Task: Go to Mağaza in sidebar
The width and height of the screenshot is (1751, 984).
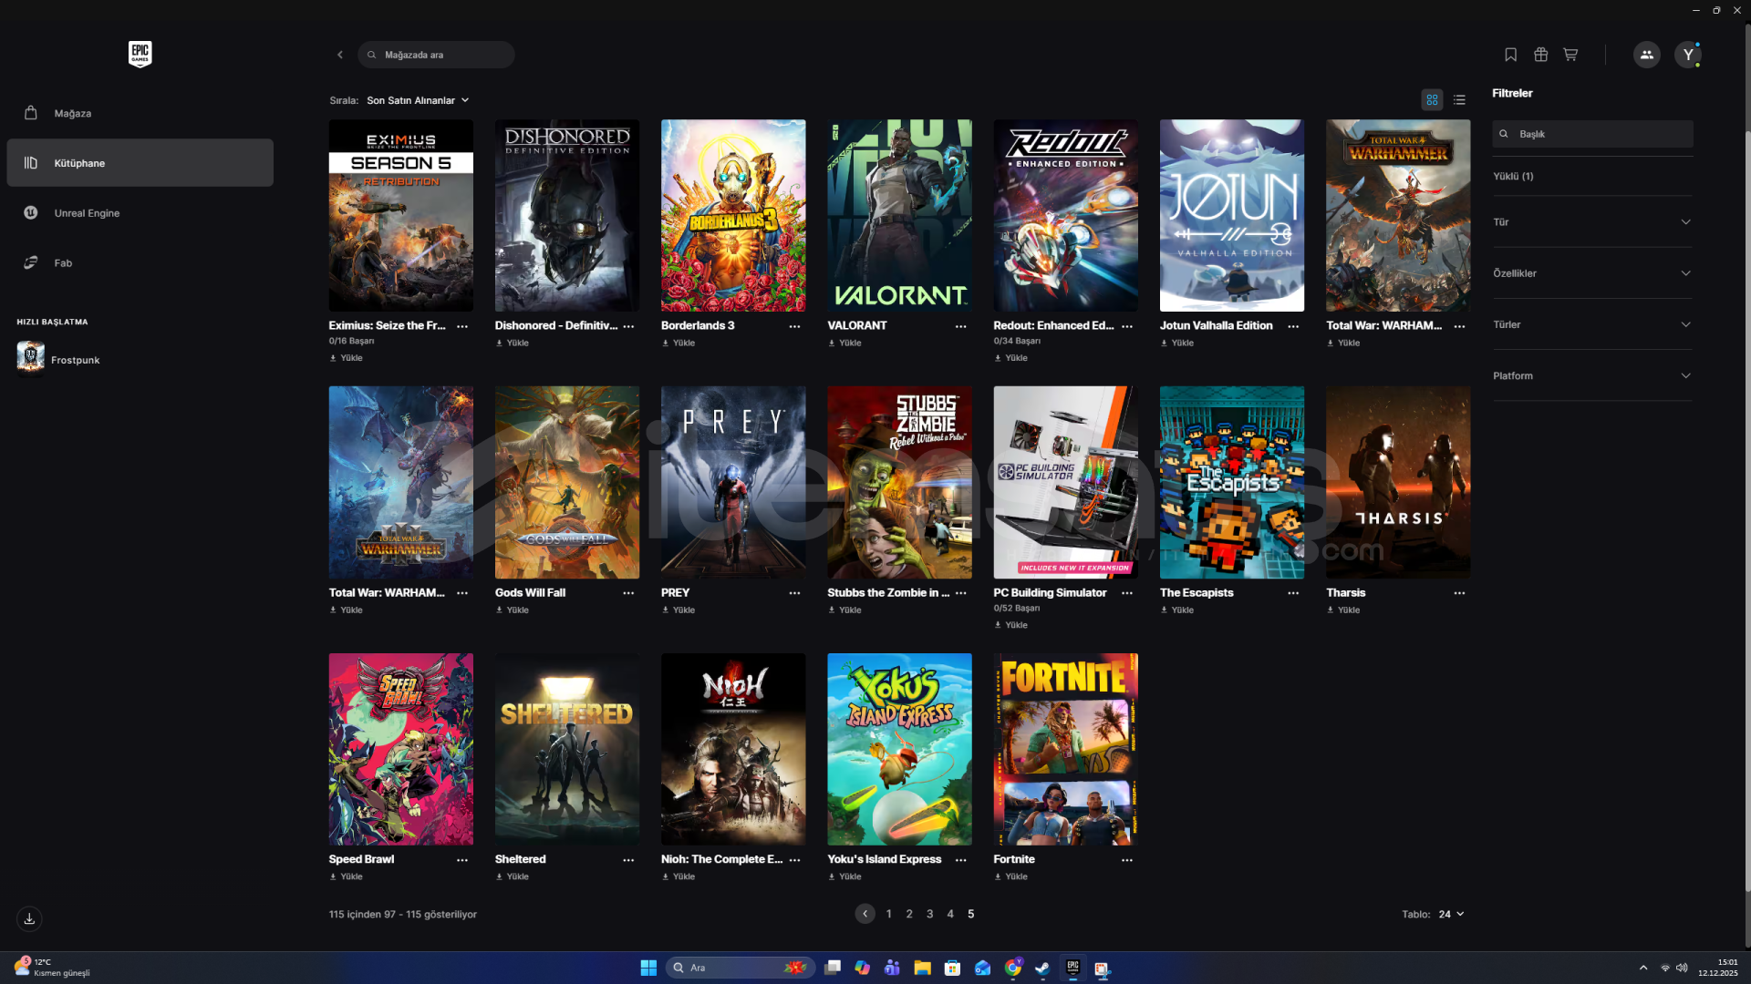Action: [x=73, y=113]
